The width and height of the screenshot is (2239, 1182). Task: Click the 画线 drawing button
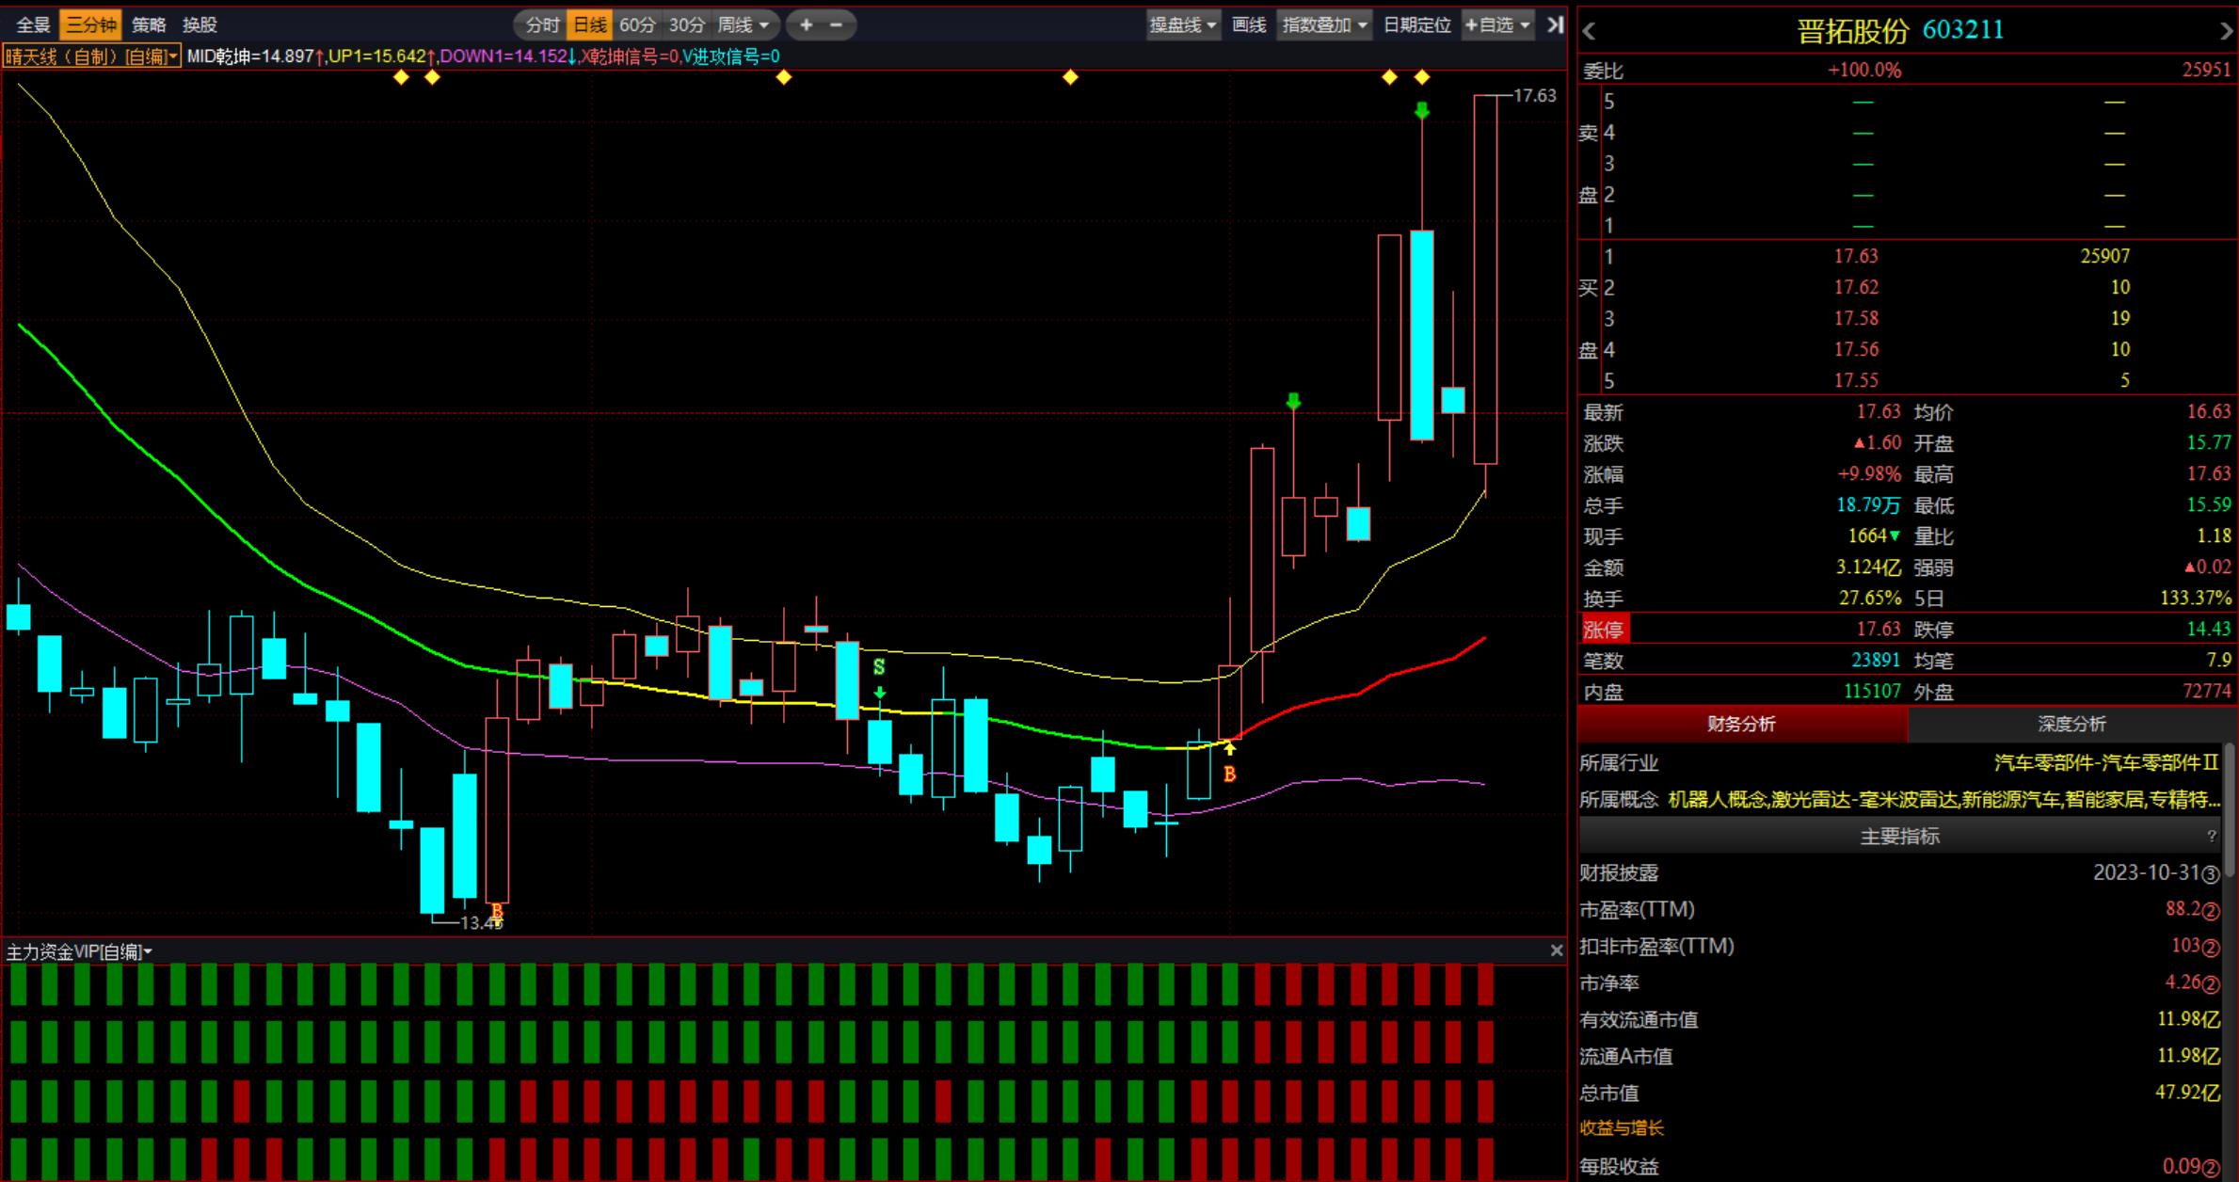pyautogui.click(x=1249, y=25)
